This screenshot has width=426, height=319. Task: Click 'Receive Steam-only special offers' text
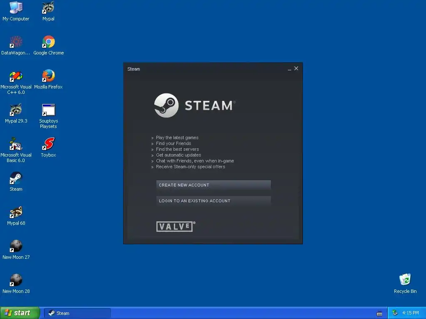[x=191, y=167]
